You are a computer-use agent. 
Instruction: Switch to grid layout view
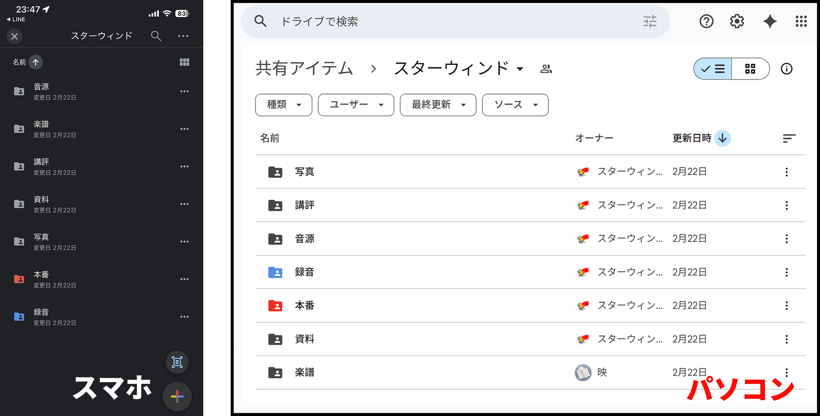click(x=750, y=69)
